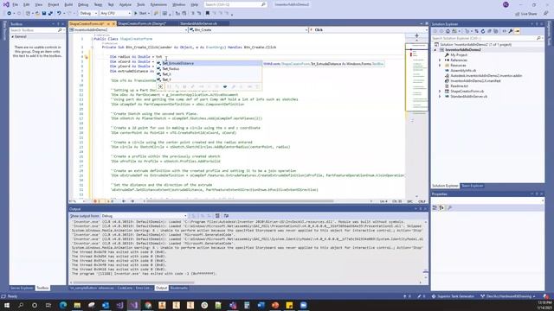The width and height of the screenshot is (554, 311).
Task: Click the Save toolbar icon
Action: coord(44,14)
